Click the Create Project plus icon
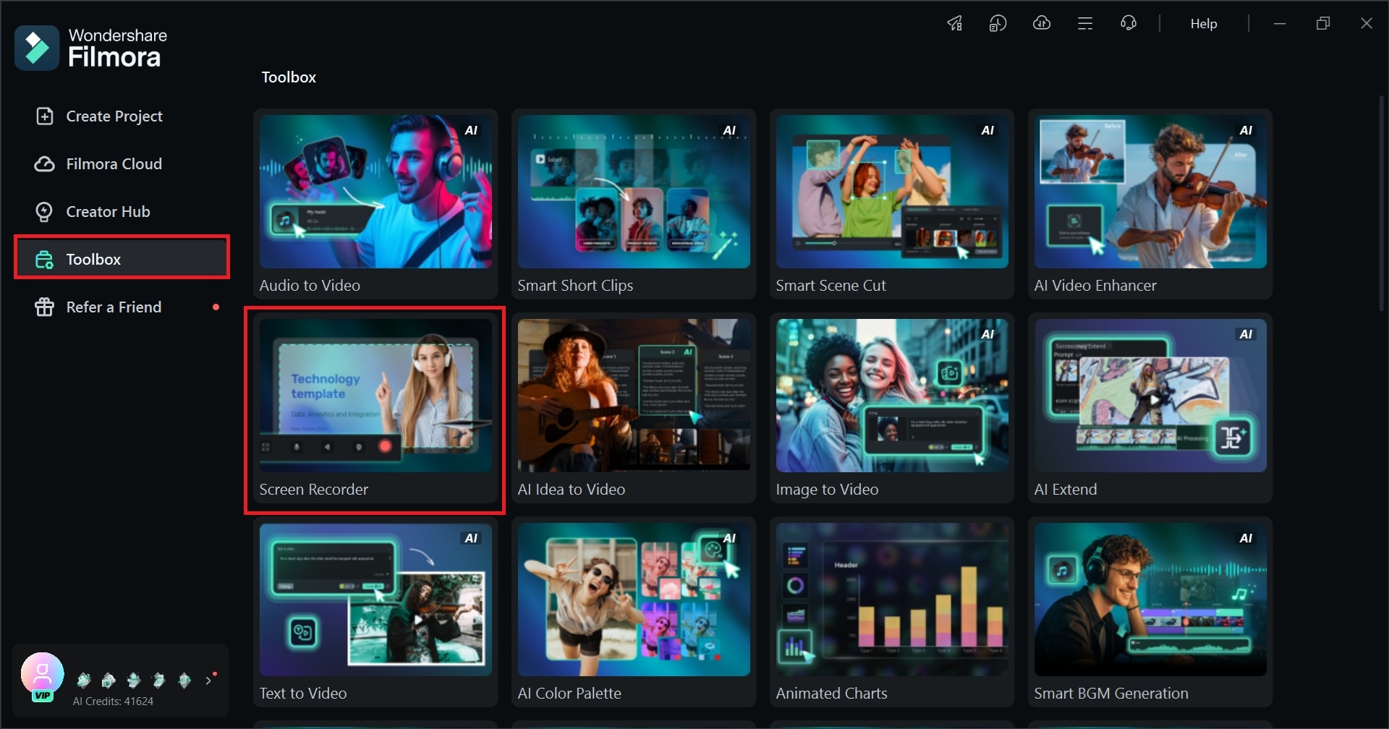Image resolution: width=1389 pixels, height=729 pixels. tap(44, 116)
